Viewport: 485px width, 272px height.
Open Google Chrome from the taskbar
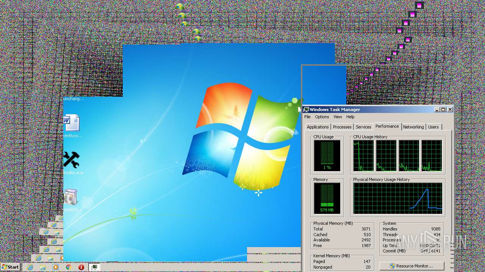[x=68, y=267]
